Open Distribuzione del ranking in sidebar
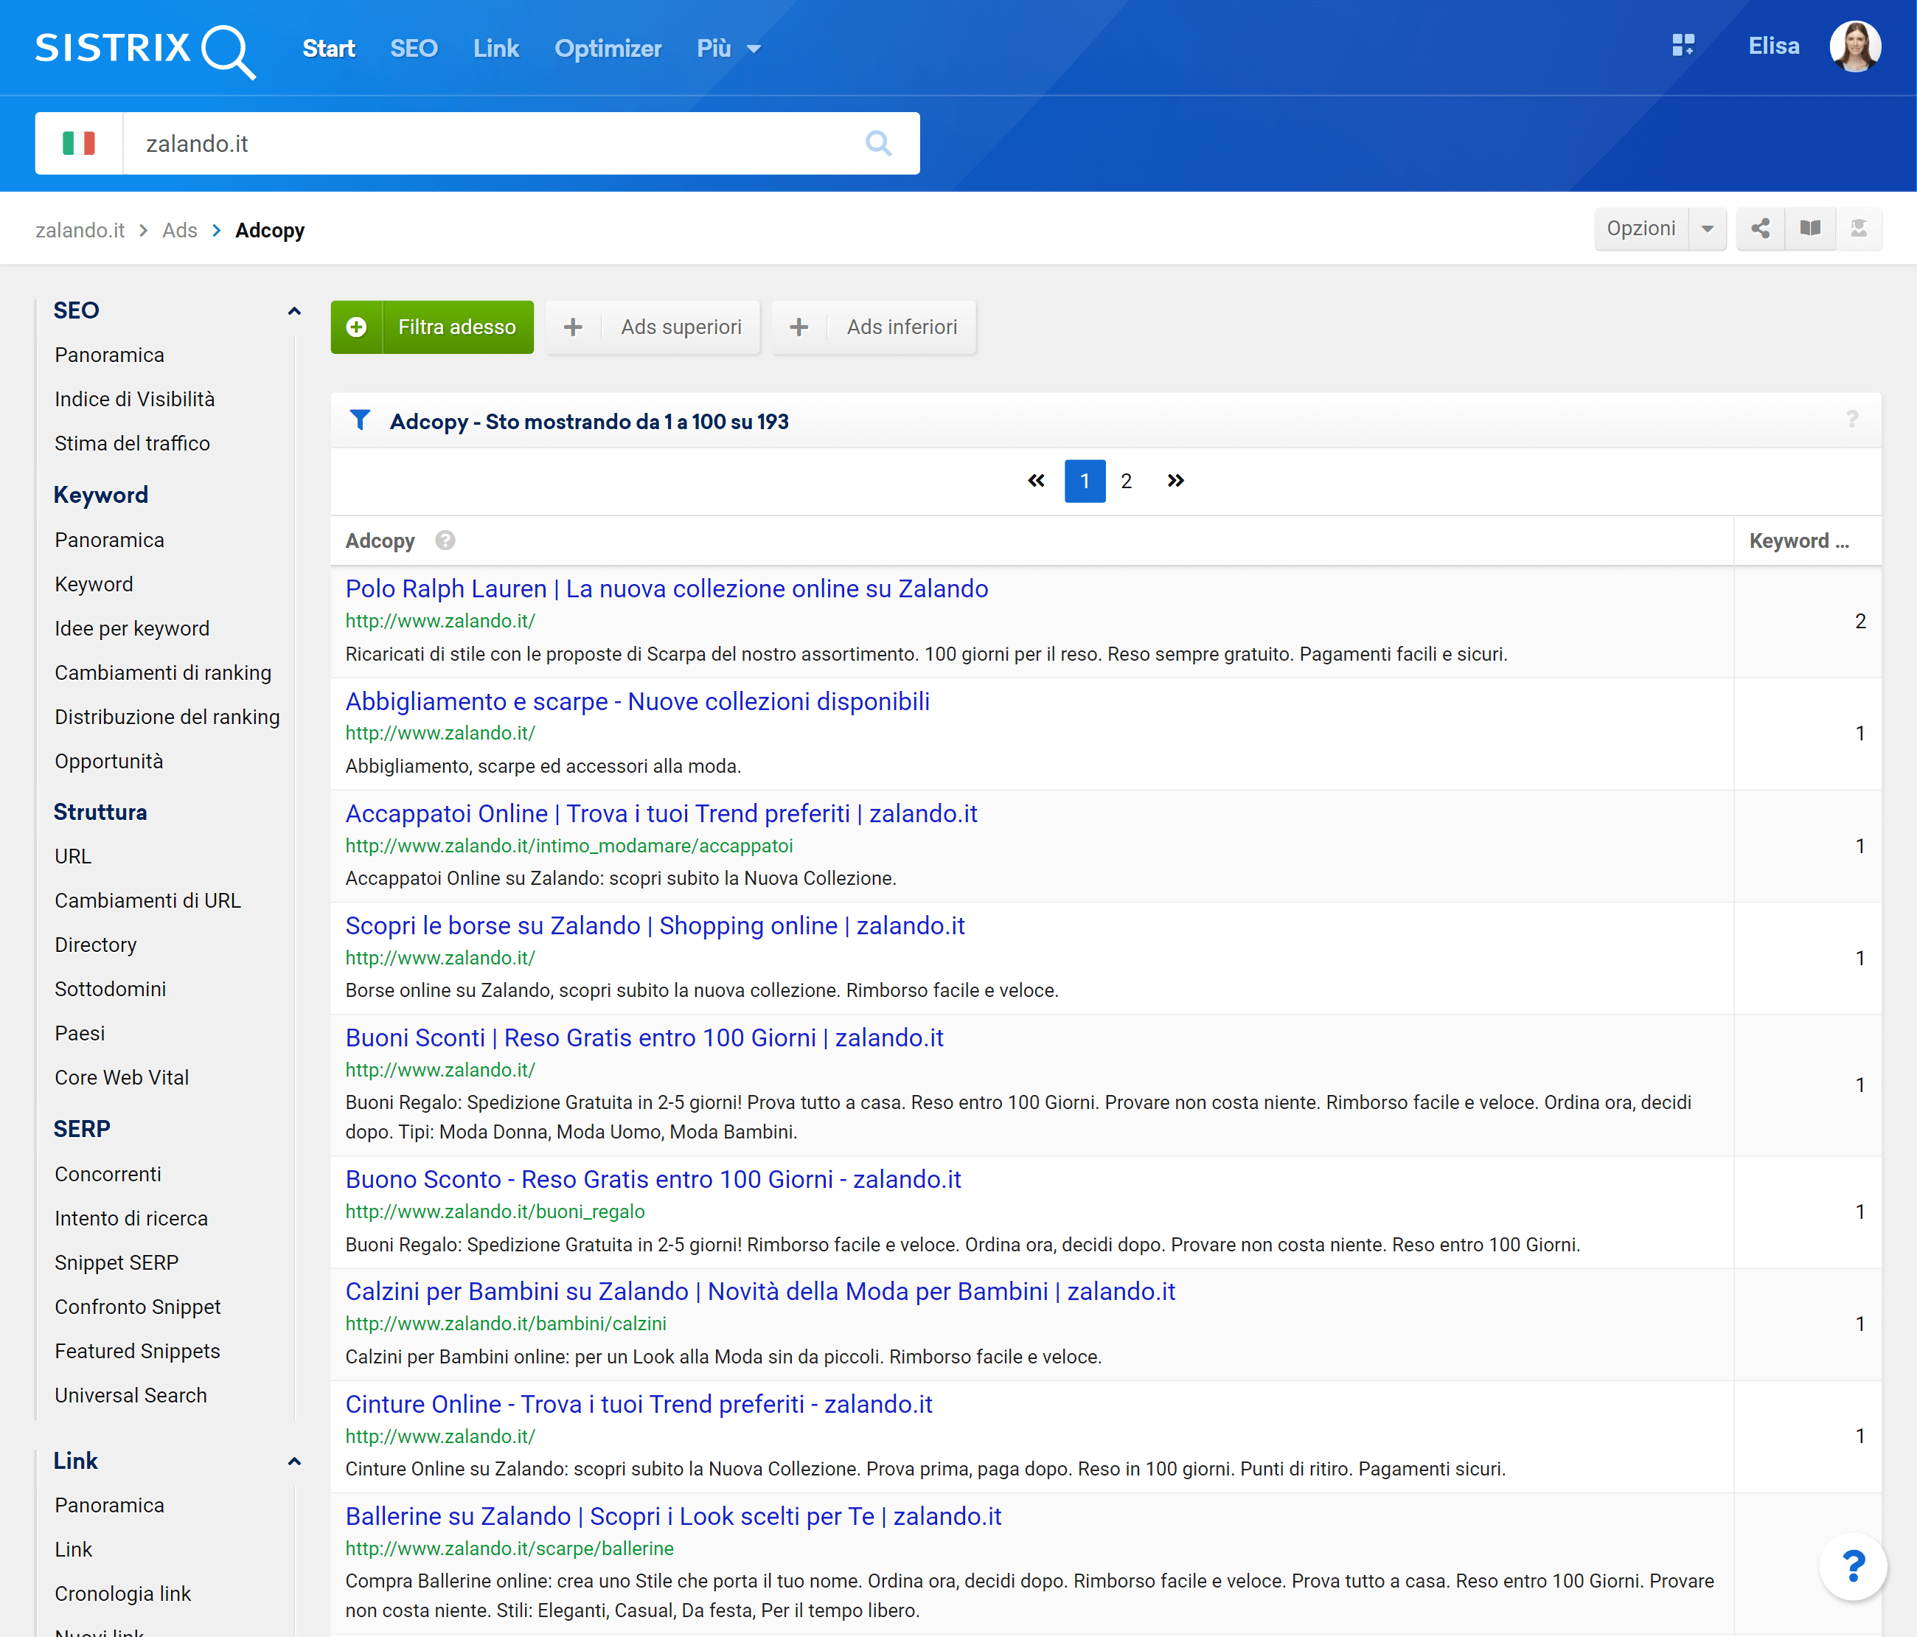The width and height of the screenshot is (1917, 1637). [167, 717]
